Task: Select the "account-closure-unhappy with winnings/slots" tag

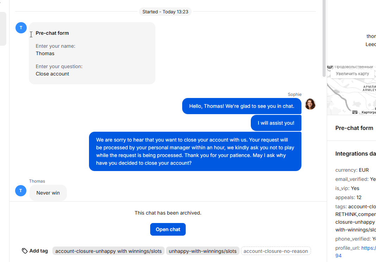Action: tap(108, 251)
